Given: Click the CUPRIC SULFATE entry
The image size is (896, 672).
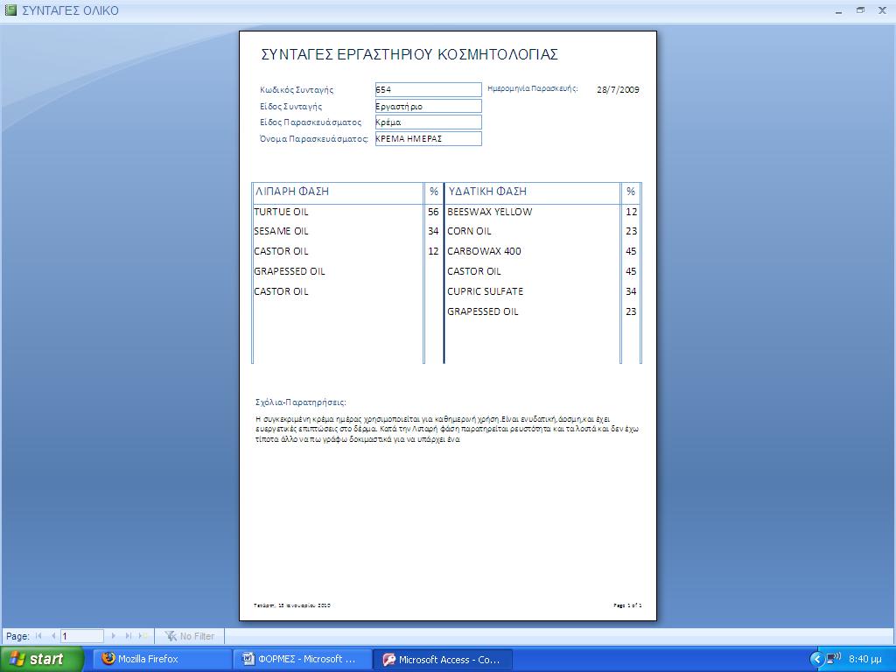Looking at the screenshot, I should pos(485,291).
